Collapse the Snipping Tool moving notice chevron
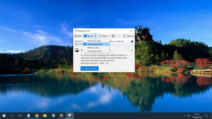This screenshot has height=119, width=212. click(132, 51)
